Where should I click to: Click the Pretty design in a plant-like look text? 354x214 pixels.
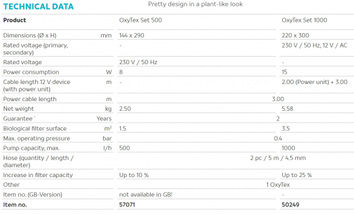(x=195, y=4)
